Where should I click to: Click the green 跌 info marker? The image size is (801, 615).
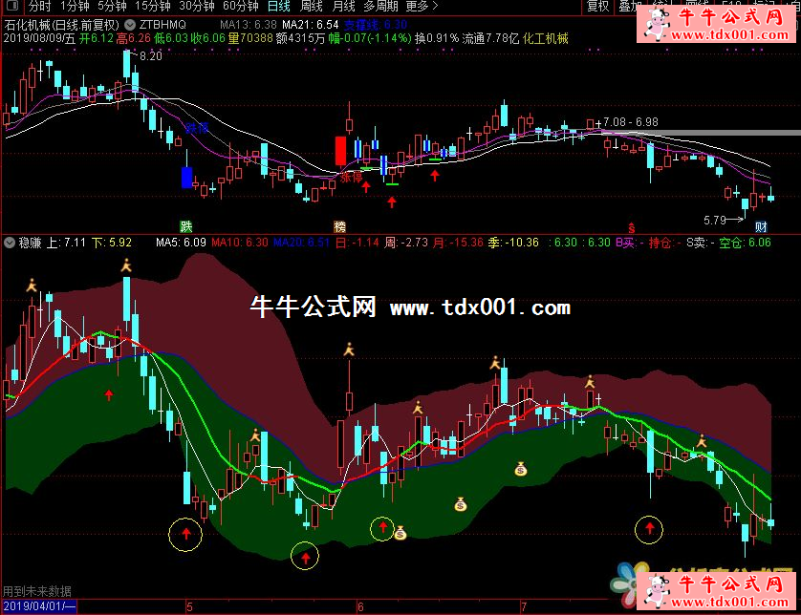click(x=186, y=226)
